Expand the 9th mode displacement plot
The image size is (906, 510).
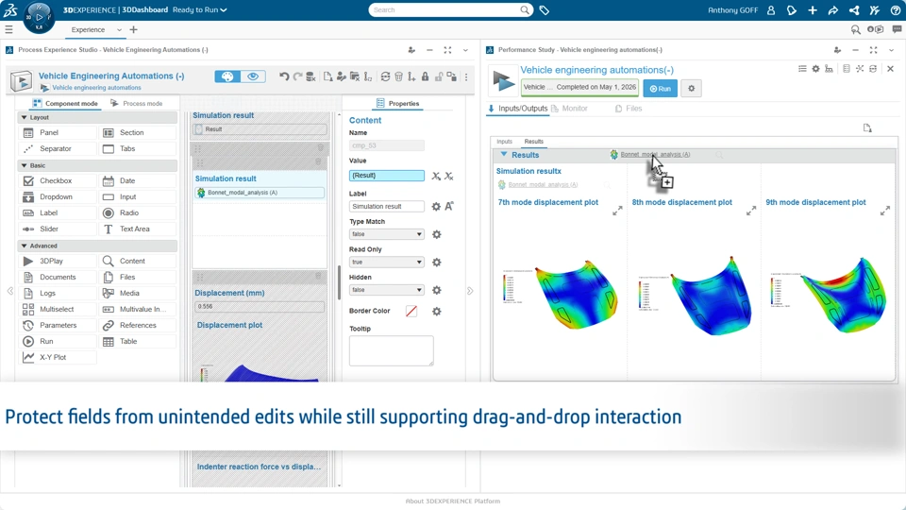click(x=884, y=211)
